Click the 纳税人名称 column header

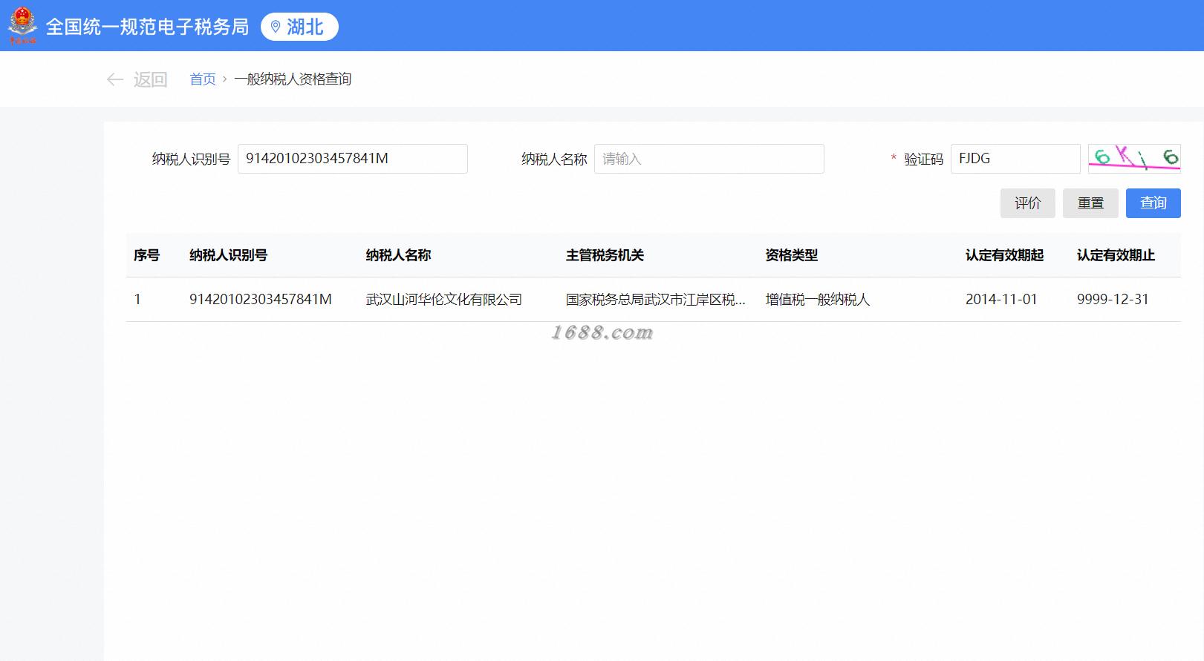(398, 255)
